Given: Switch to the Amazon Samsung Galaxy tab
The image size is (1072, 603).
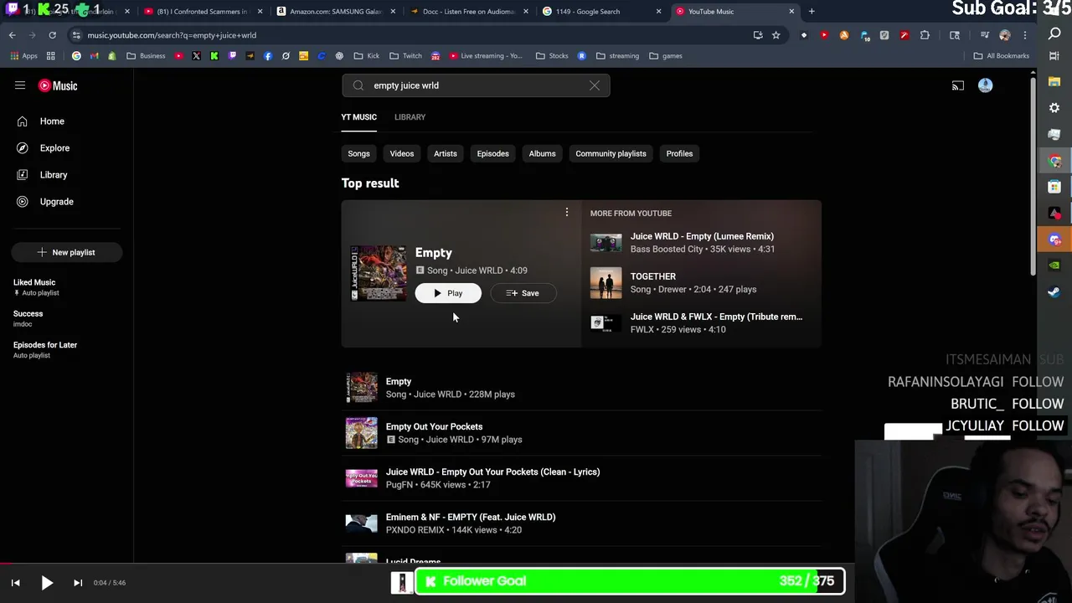Looking at the screenshot, I should [x=335, y=12].
